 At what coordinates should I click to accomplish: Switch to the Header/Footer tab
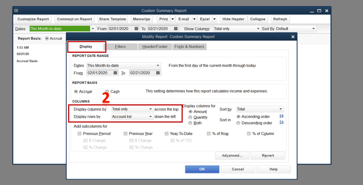[x=155, y=47]
